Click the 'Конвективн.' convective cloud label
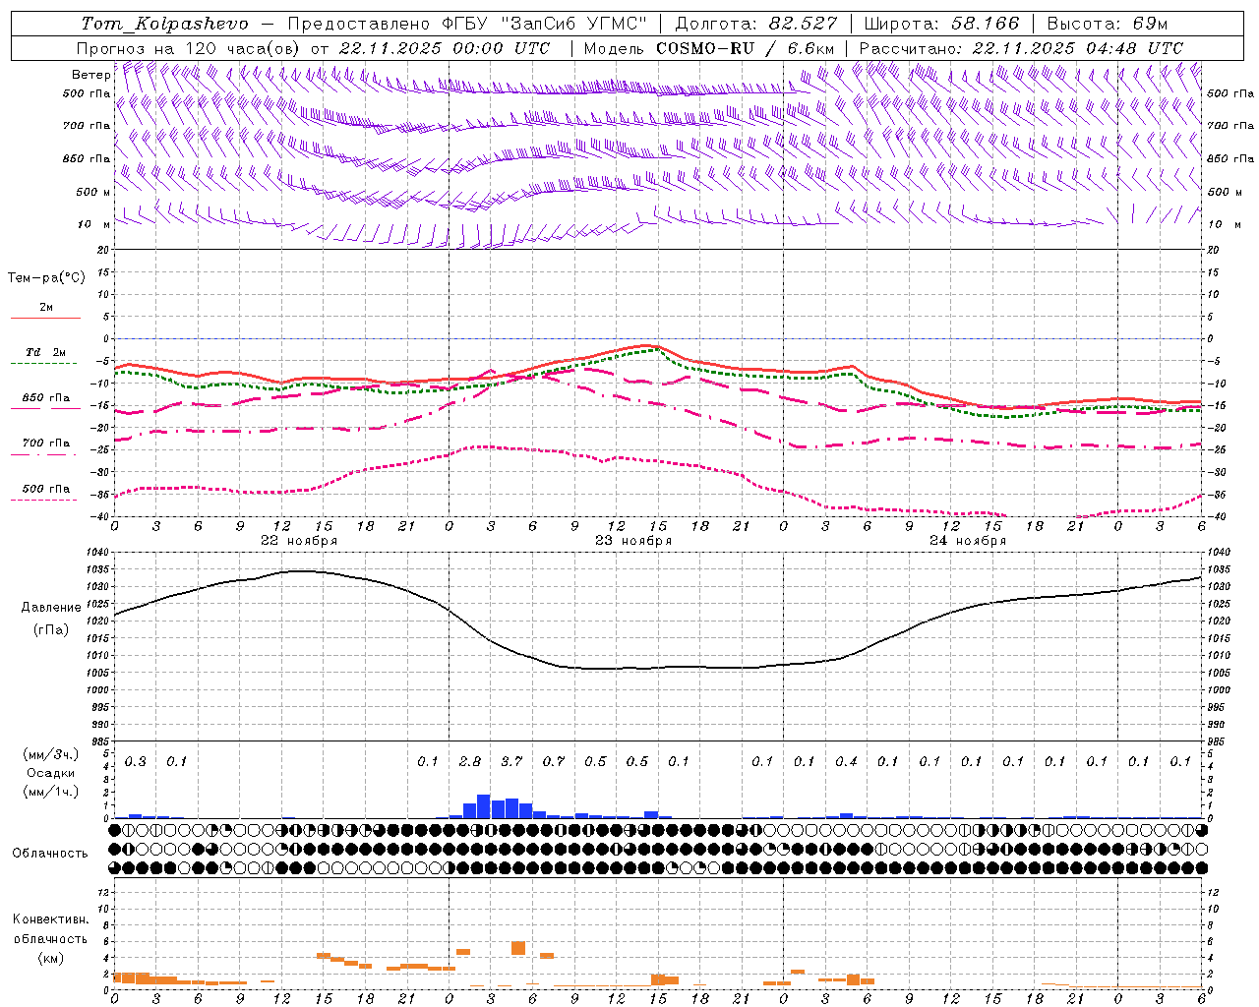 pyautogui.click(x=51, y=919)
